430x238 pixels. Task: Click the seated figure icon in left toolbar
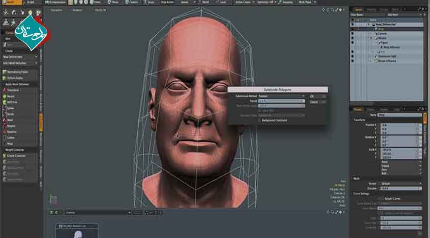[6, 22]
